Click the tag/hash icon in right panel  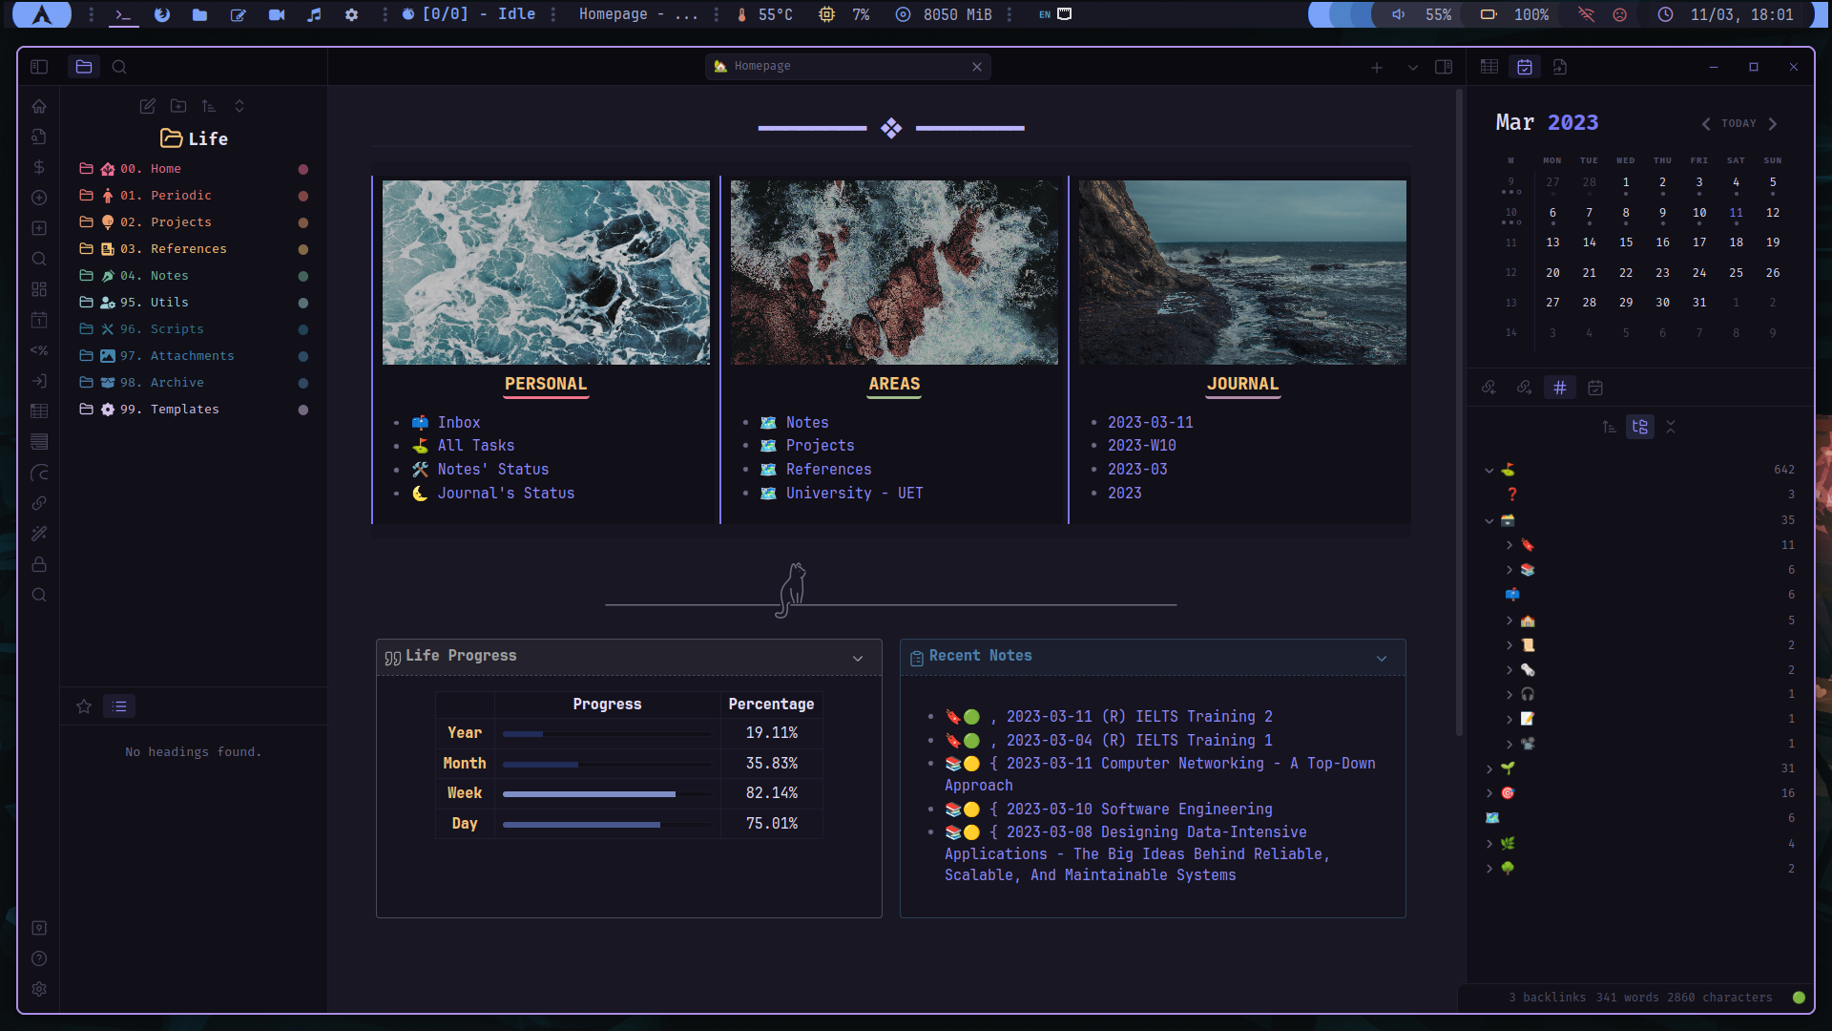pyautogui.click(x=1559, y=388)
